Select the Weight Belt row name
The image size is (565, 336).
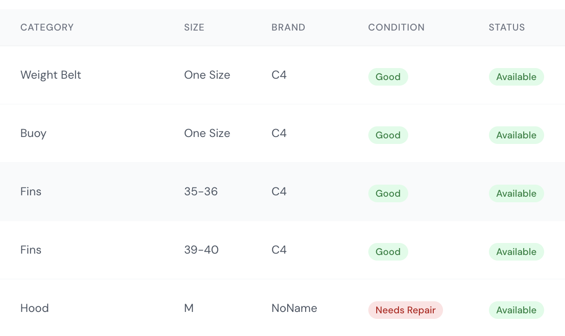[51, 75]
